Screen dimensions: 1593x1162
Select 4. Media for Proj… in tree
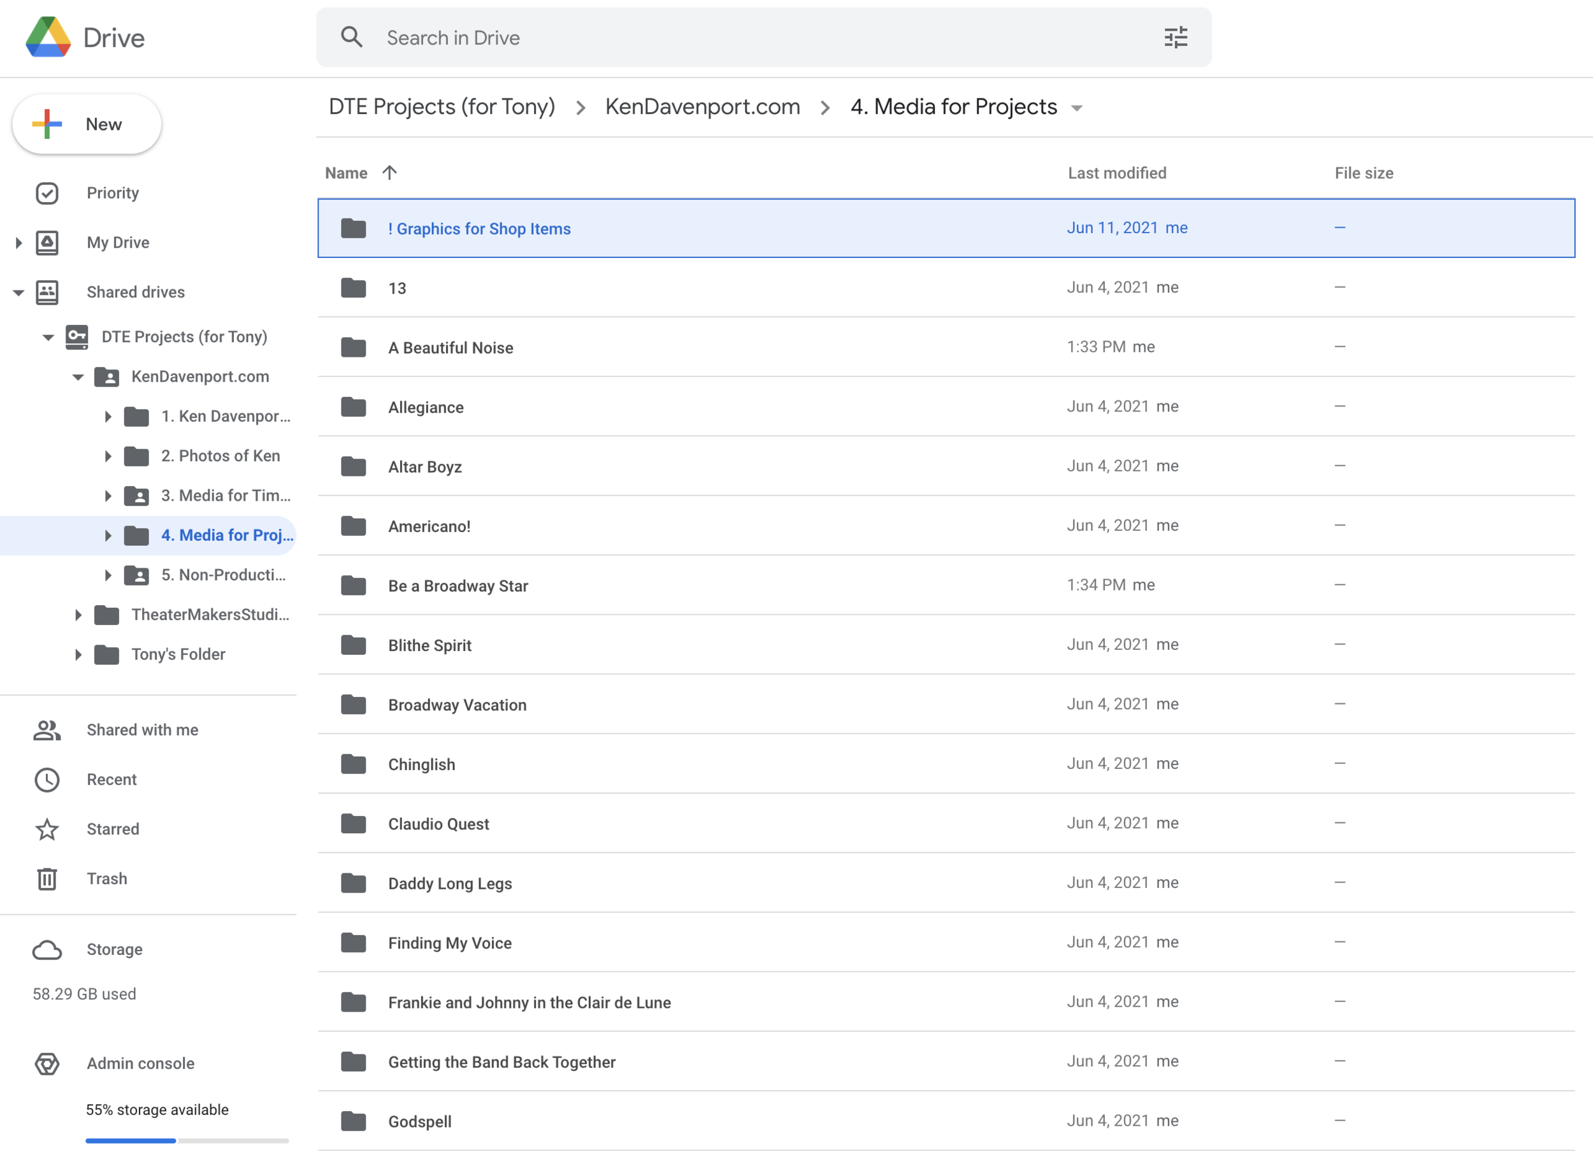click(147, 536)
